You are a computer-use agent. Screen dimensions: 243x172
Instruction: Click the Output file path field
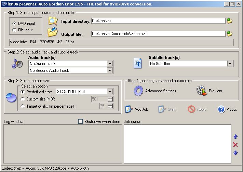[158, 34]
